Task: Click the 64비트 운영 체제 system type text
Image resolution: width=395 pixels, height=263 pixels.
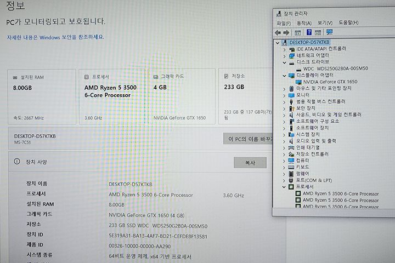Action: coord(150,256)
